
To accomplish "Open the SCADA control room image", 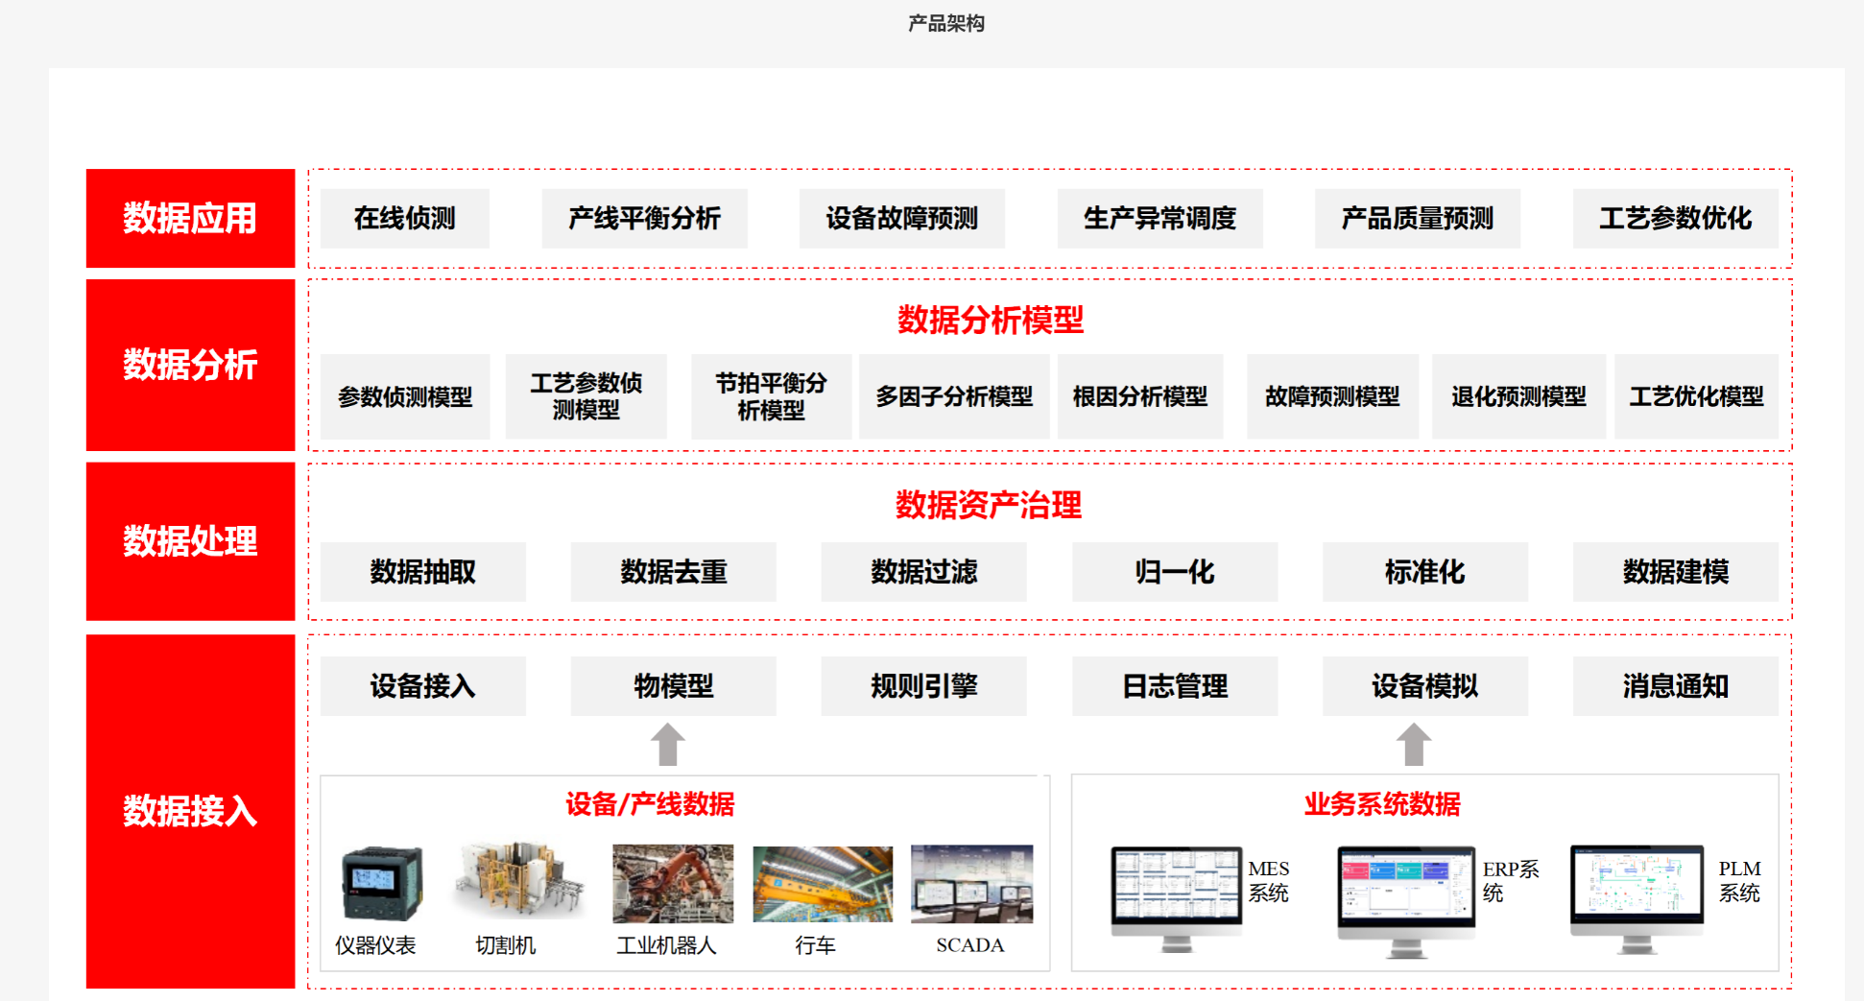I will pos(971,884).
